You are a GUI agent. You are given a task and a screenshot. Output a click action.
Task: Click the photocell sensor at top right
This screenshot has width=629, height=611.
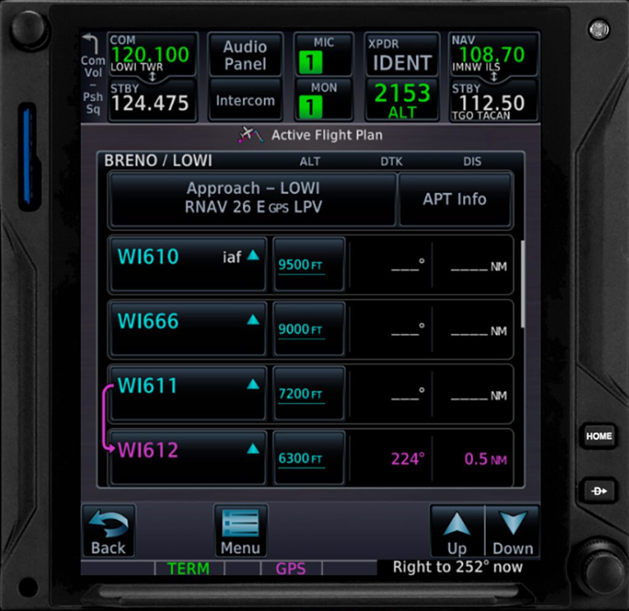pyautogui.click(x=598, y=29)
